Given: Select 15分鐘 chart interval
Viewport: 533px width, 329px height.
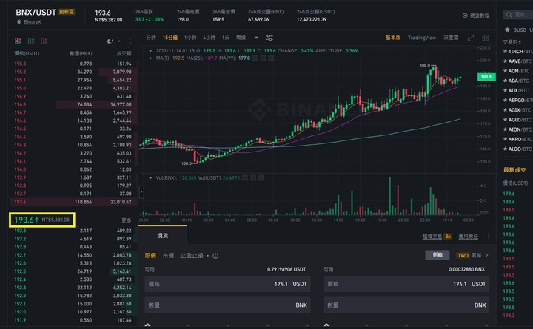Looking at the screenshot, I should coord(170,38).
